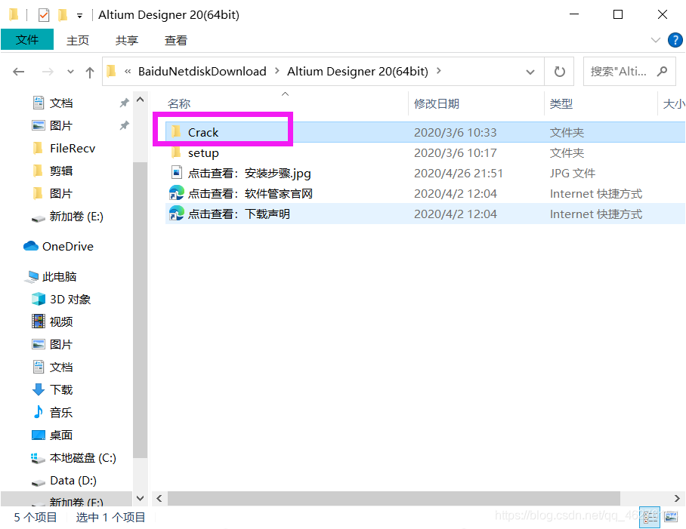The width and height of the screenshot is (686, 529).
Task: Open 图片 under 此电脑
Action: coord(60,345)
